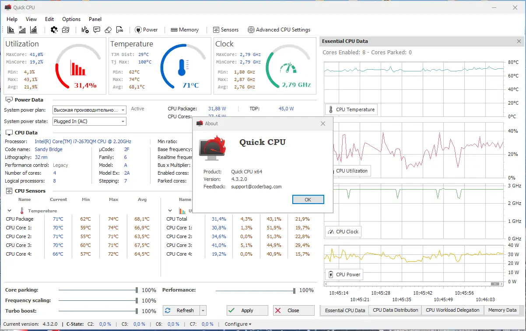Image resolution: width=526 pixels, height=331 pixels.
Task: Click the blue thermometer gauge icon
Action: [x=182, y=68]
